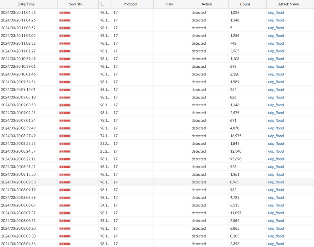
Task: Open udp_flood link in 08:09:53 row
Action: (x=276, y=182)
